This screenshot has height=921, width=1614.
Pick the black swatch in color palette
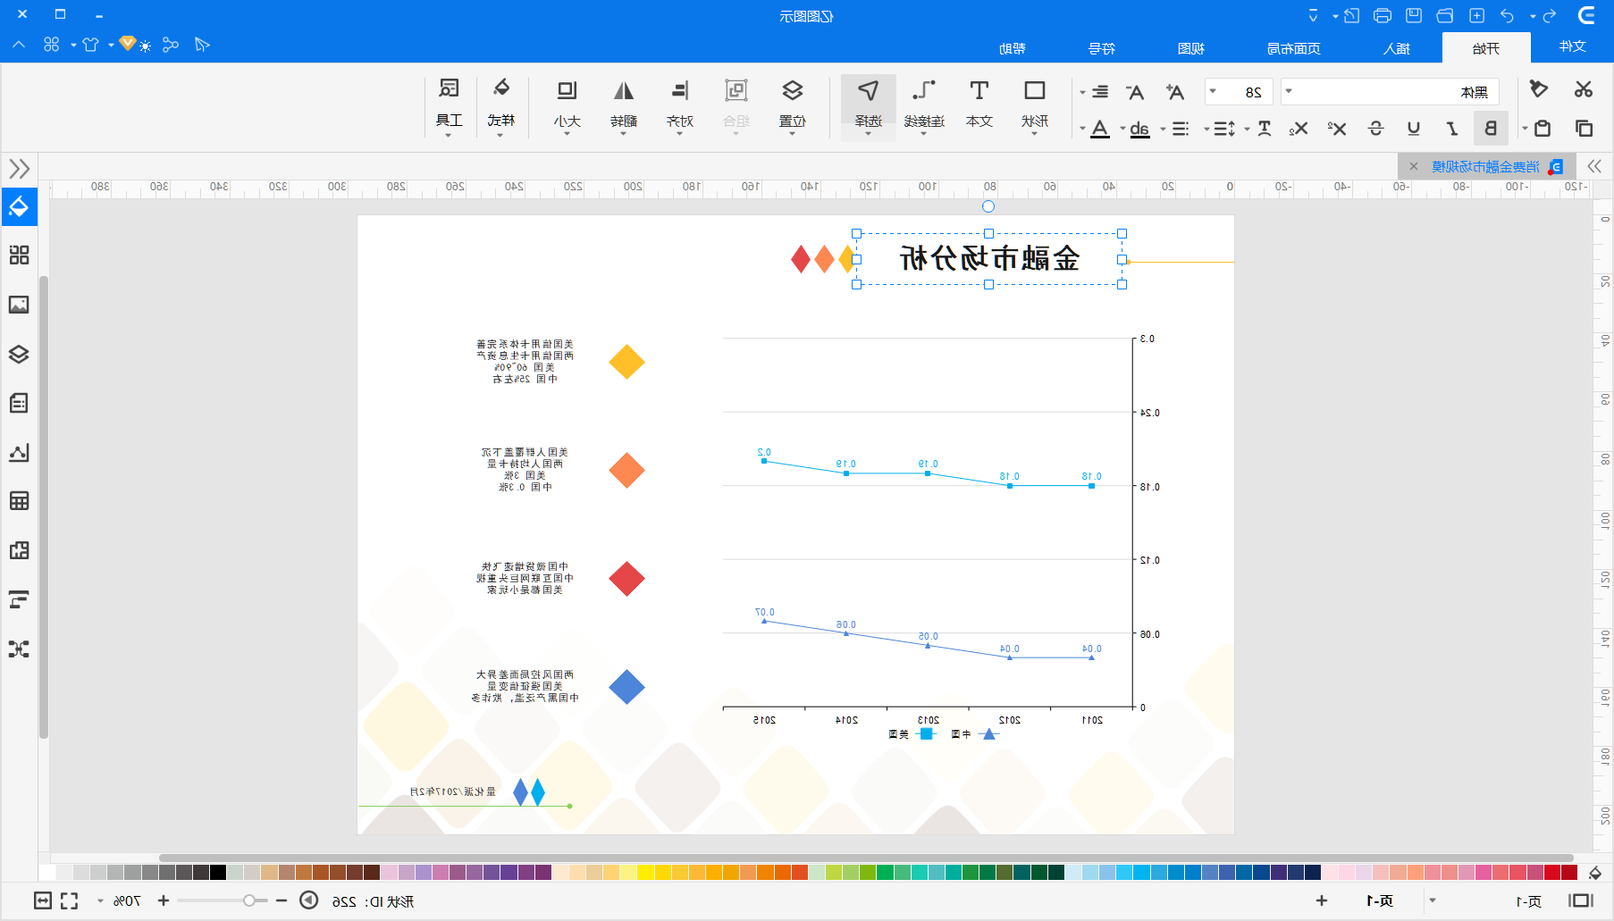(218, 872)
